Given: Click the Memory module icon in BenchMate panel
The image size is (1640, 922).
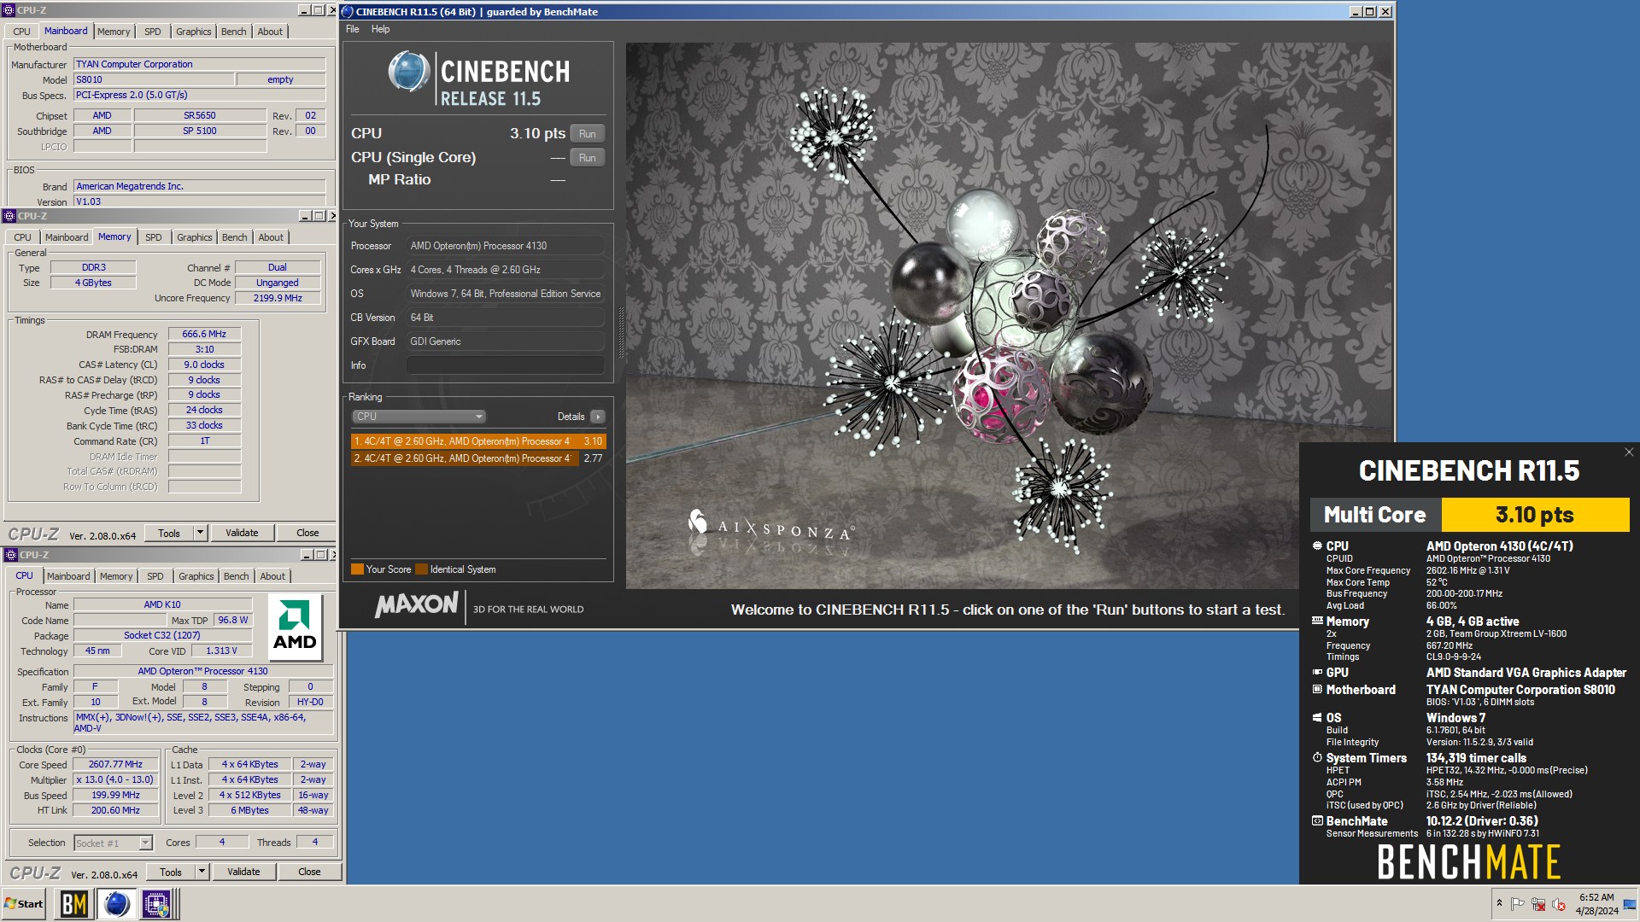Looking at the screenshot, I should tap(1317, 621).
